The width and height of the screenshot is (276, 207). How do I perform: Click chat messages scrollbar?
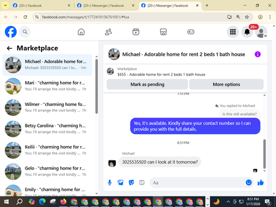(264, 154)
